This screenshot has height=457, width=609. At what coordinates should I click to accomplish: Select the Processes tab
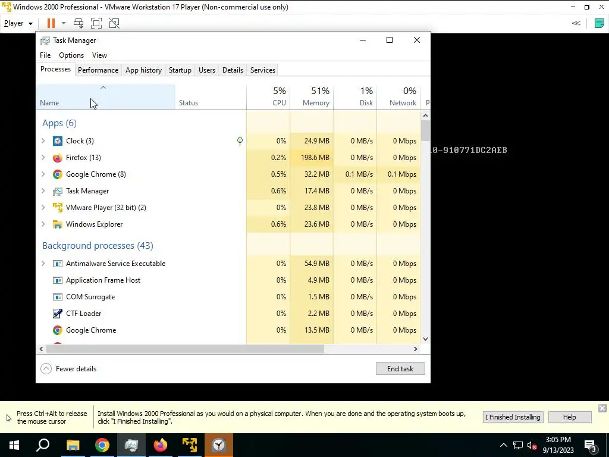55,69
